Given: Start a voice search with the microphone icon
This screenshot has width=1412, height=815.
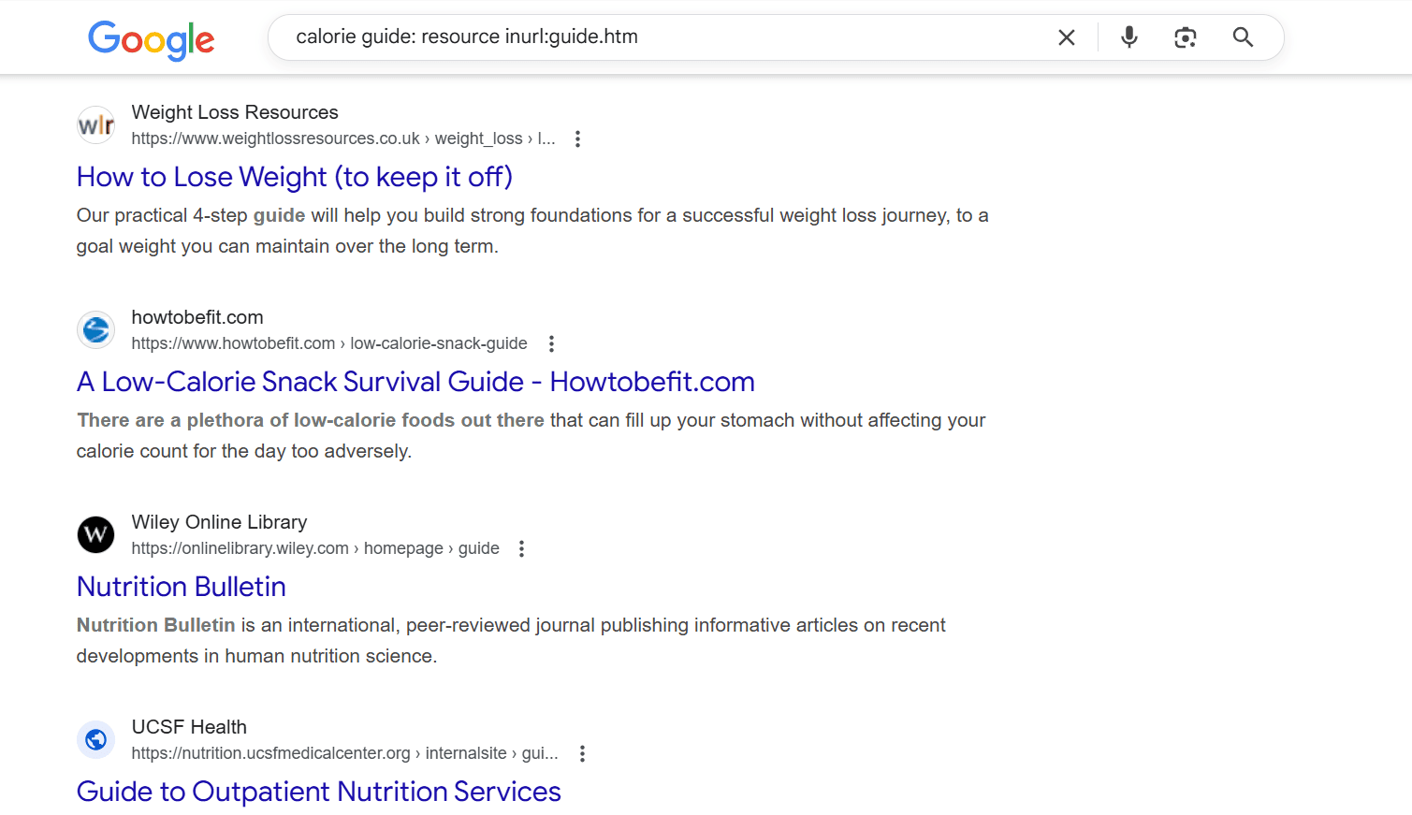Looking at the screenshot, I should point(1128,36).
